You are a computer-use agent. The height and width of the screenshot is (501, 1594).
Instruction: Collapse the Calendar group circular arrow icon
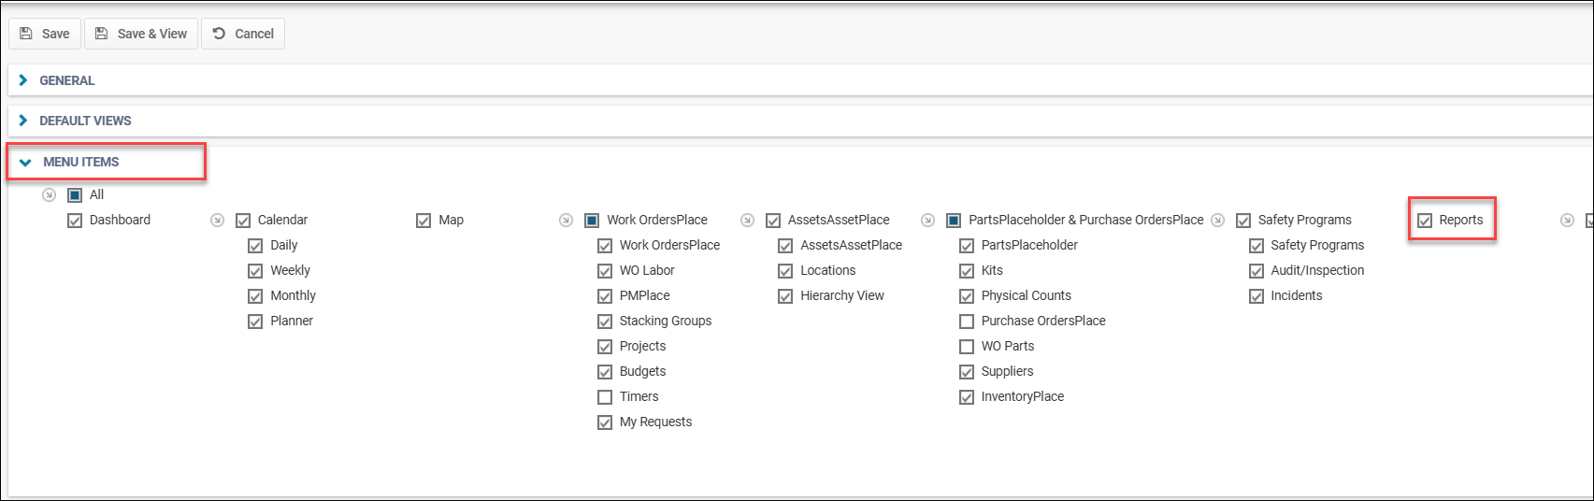(218, 221)
